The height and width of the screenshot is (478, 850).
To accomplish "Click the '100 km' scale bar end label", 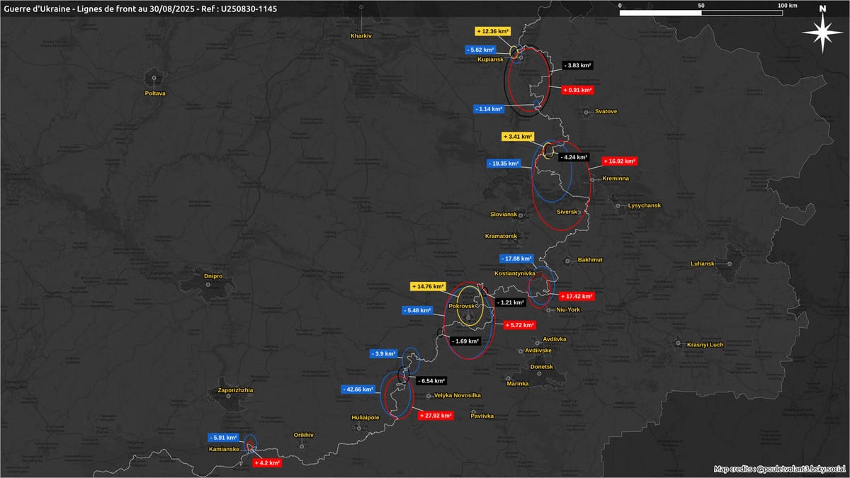I will click(x=787, y=5).
